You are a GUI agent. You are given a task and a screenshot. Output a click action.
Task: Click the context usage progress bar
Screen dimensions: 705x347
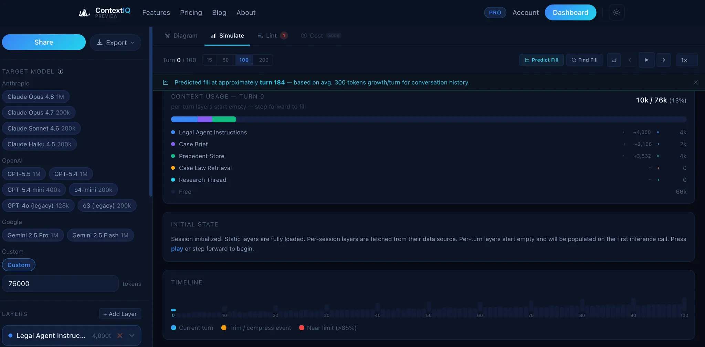click(429, 120)
